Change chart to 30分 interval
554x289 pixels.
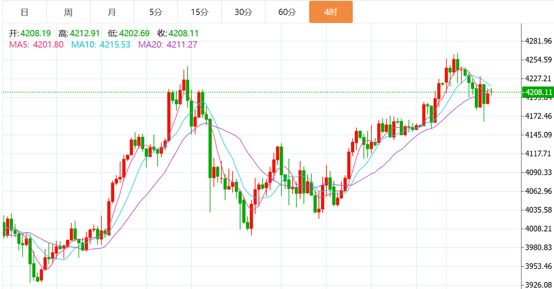pyautogui.click(x=243, y=12)
